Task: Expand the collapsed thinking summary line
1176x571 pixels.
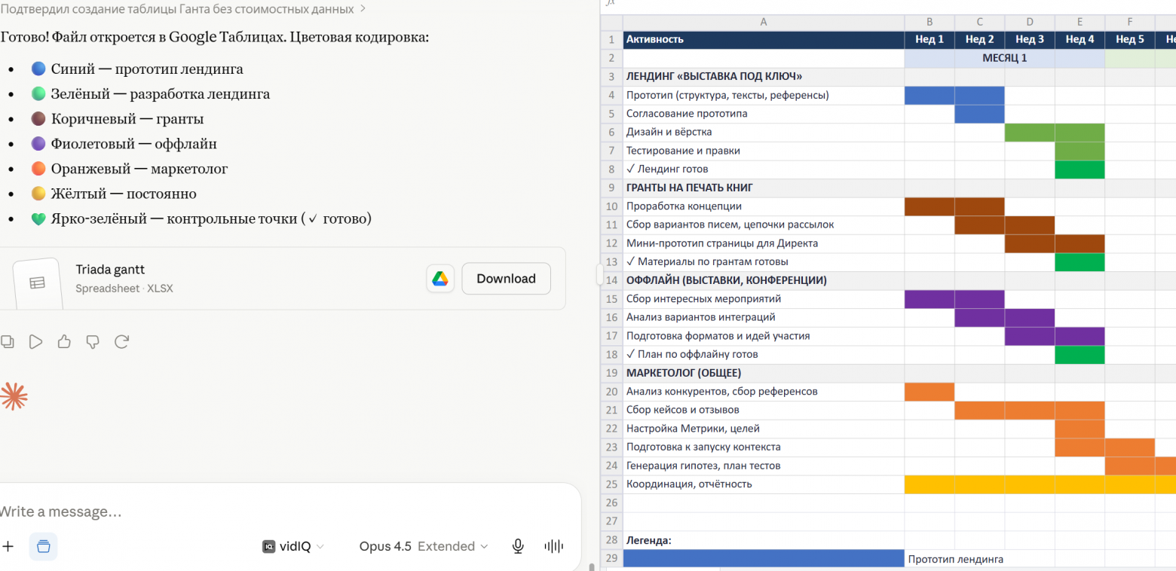Action: coord(183,9)
